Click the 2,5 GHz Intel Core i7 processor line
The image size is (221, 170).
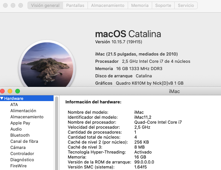pyautogui.click(x=143, y=61)
